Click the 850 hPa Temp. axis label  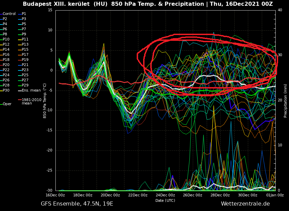coord(45,100)
